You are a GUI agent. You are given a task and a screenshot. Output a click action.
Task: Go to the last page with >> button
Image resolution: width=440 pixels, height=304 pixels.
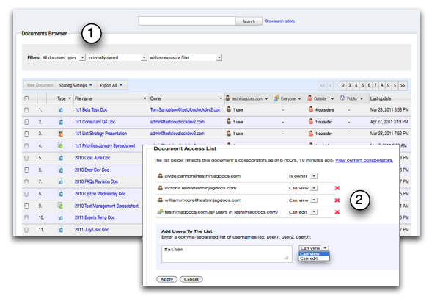(x=402, y=86)
